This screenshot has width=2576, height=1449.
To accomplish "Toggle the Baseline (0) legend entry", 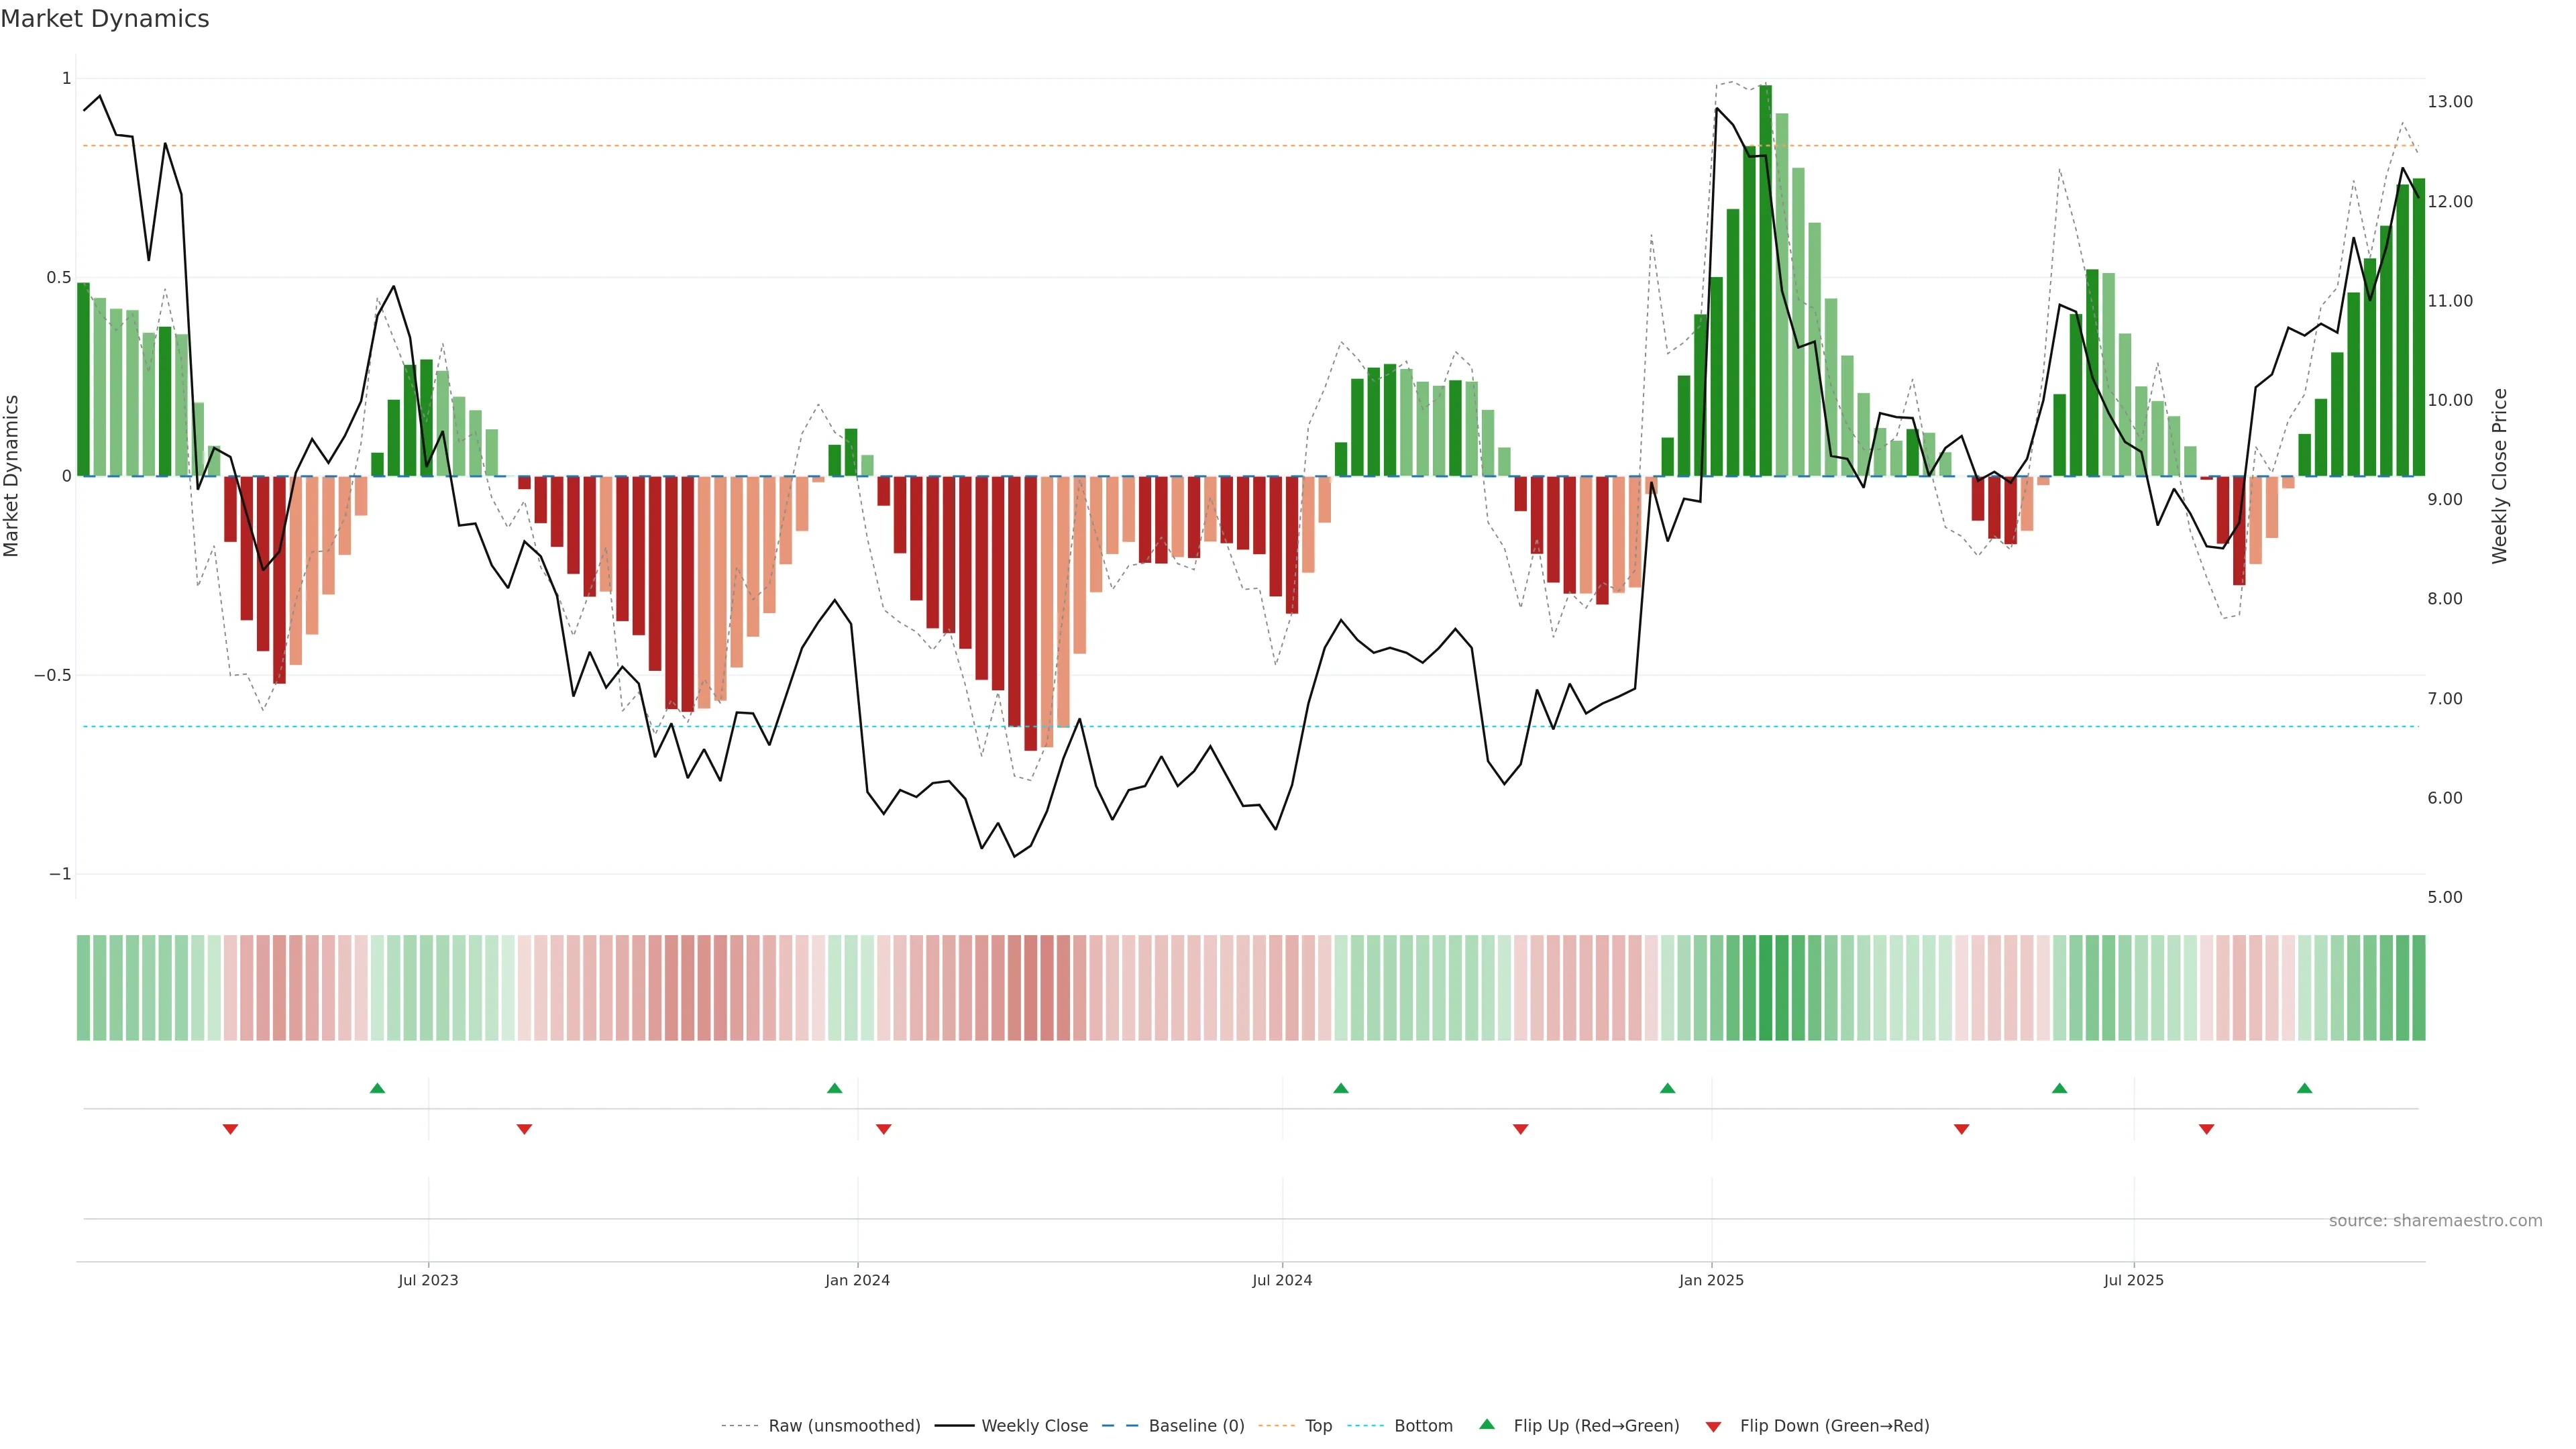I will click(x=1196, y=1426).
